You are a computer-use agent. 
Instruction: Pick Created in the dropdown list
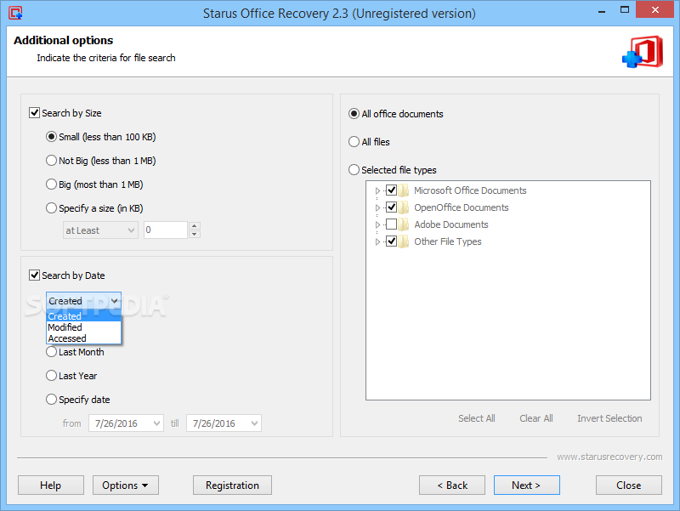point(83,316)
